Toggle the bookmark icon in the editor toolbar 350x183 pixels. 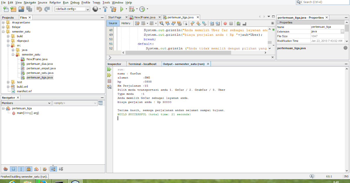pos(204,23)
